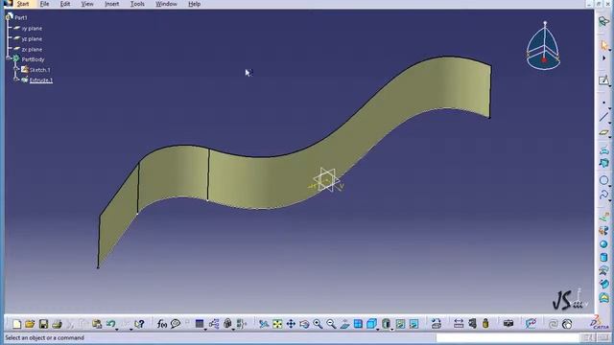Click the Cylinder surface tool

tap(603, 258)
